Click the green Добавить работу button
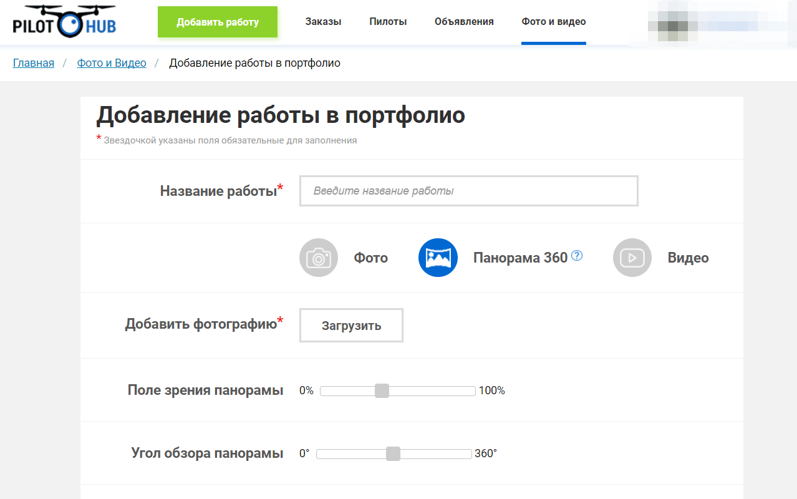 (217, 21)
